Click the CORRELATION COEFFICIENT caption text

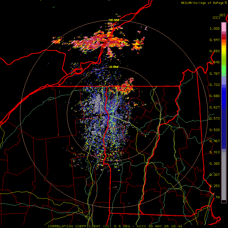coord(74,226)
